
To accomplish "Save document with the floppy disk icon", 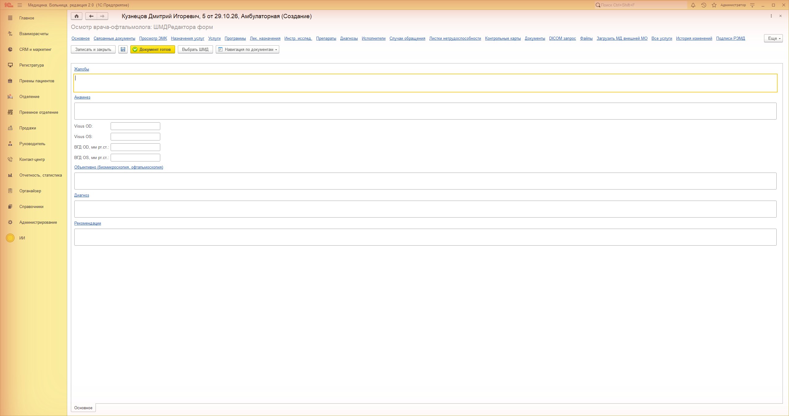I will [123, 49].
